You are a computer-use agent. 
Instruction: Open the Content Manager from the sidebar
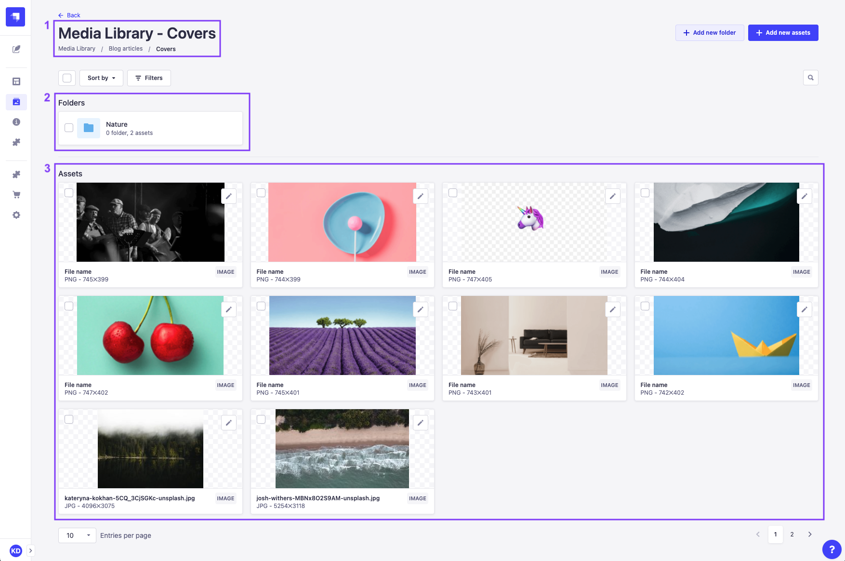click(x=16, y=50)
